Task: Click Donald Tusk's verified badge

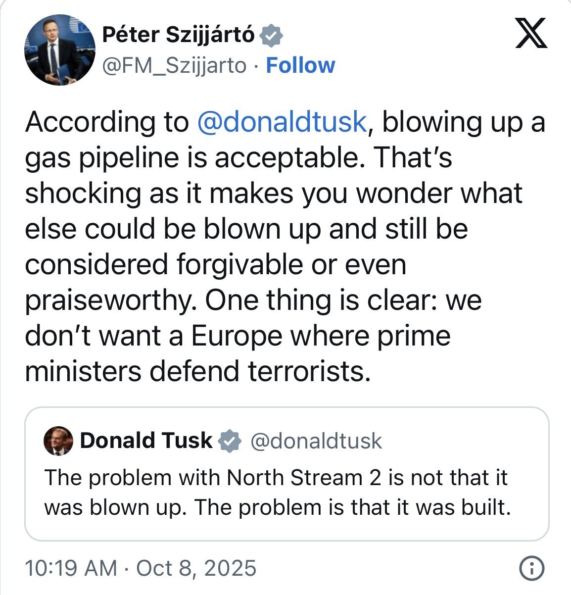Action: (230, 441)
